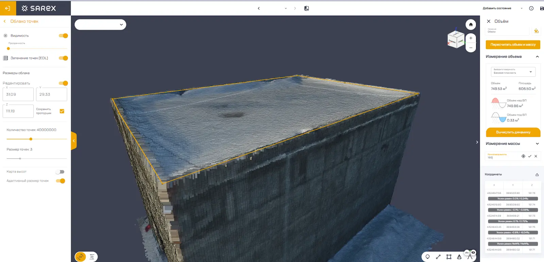Open the Добавить состояние menu
544x262 pixels.
[502, 8]
